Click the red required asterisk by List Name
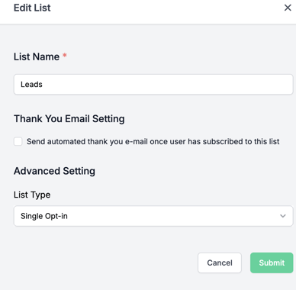Viewport: 296px width, 290px height. 65,55
